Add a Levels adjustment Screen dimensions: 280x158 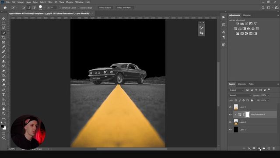(x=242, y=24)
